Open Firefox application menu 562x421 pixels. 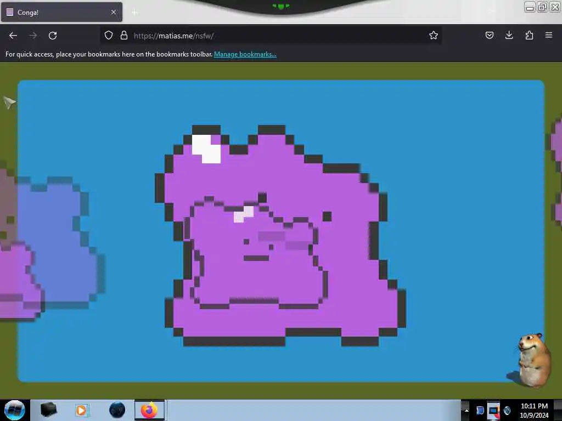click(x=549, y=35)
